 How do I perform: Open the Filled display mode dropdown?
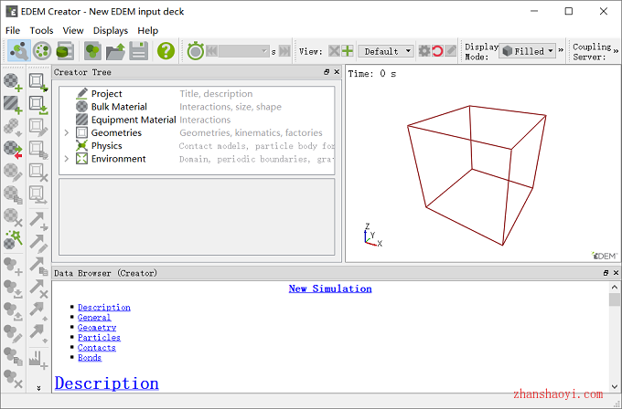tap(527, 51)
